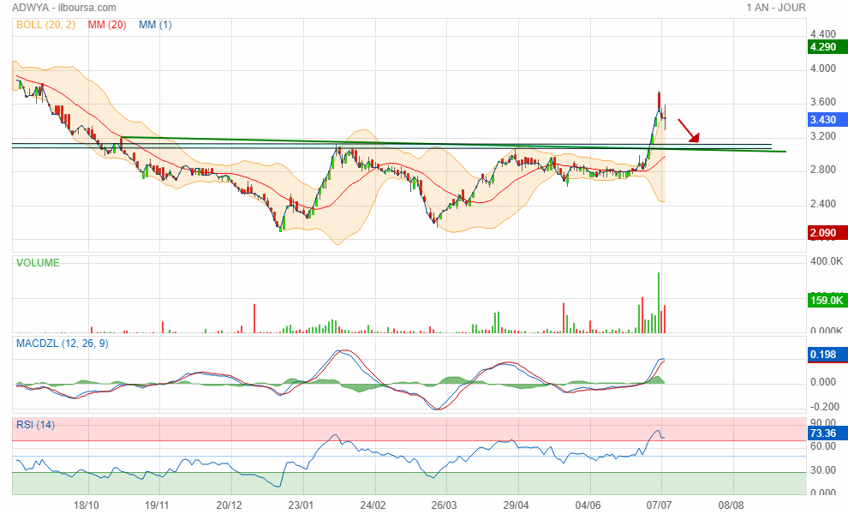Click the blue 3.430 current price tag

pyautogui.click(x=827, y=120)
